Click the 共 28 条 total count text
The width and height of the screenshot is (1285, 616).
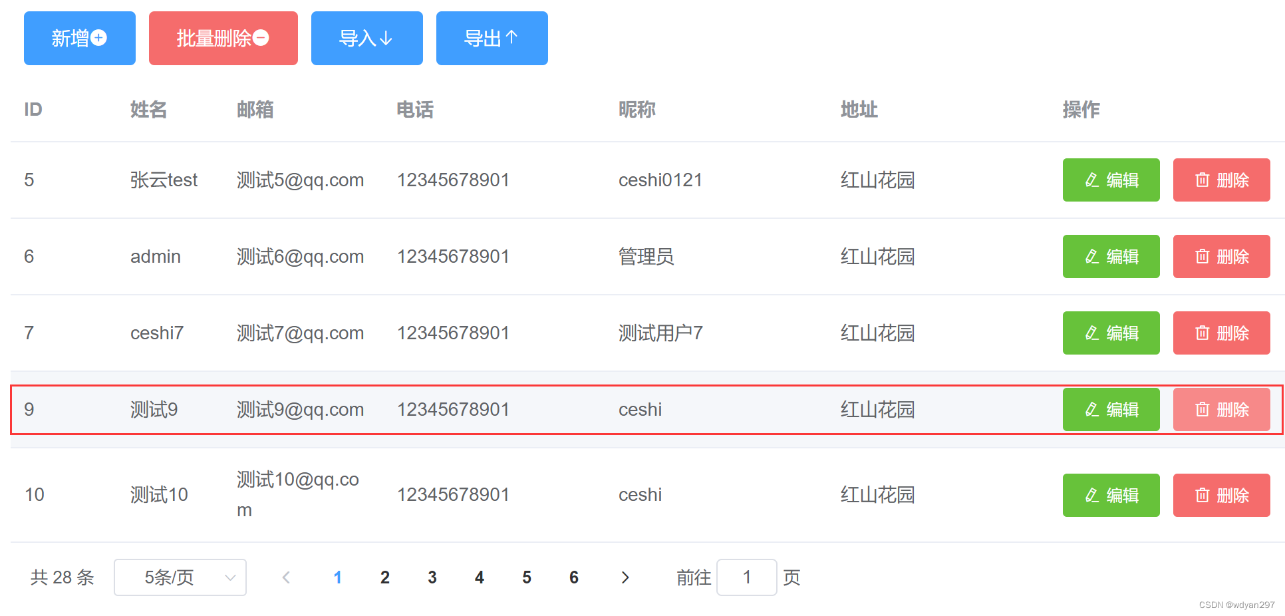tap(63, 577)
